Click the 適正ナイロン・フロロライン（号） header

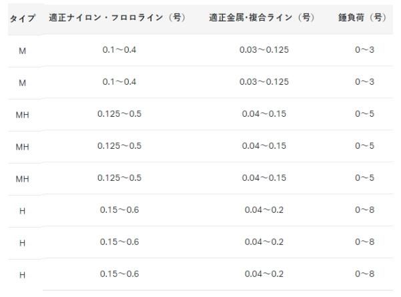click(x=117, y=17)
